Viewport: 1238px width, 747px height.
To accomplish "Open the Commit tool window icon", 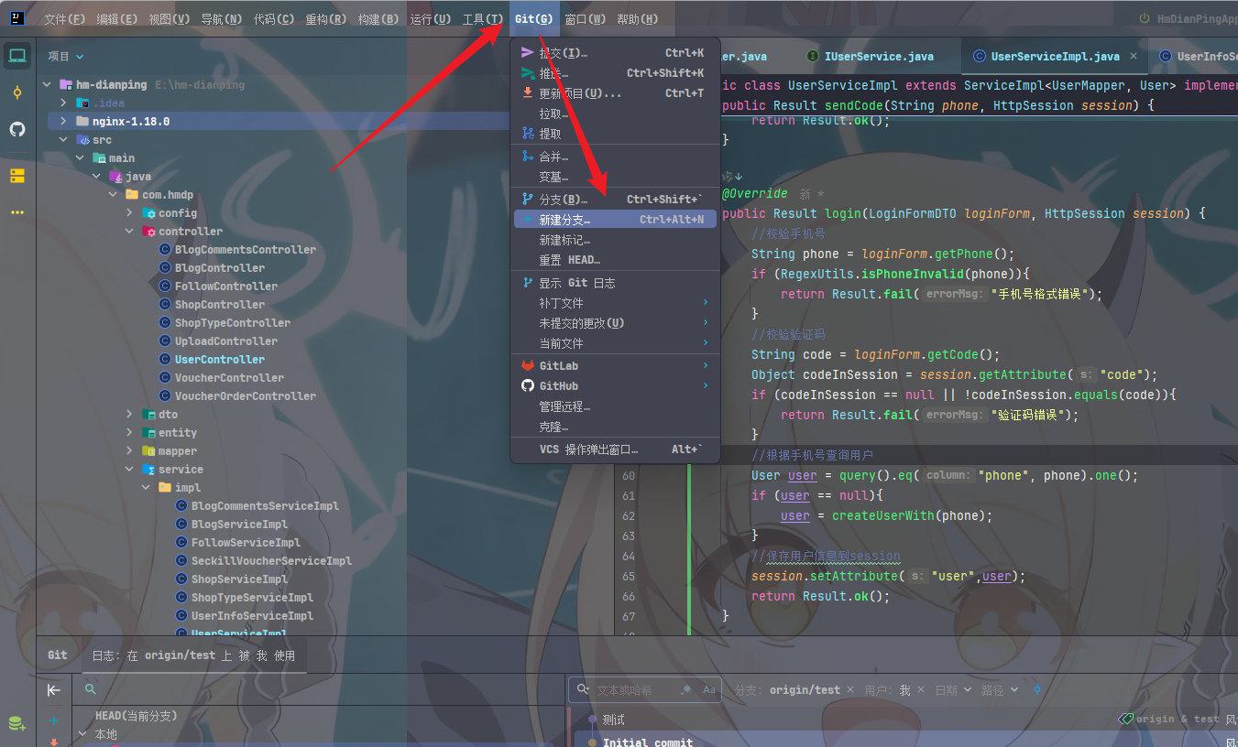I will (17, 92).
